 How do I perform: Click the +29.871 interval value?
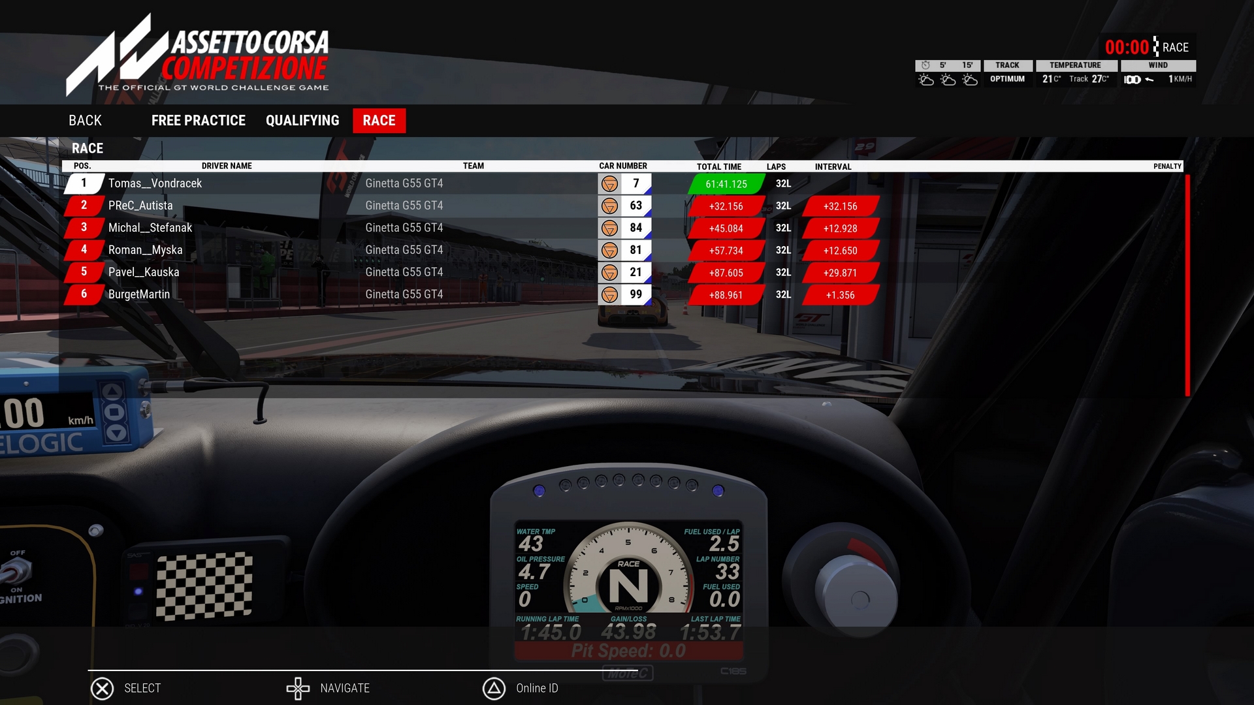click(x=841, y=274)
